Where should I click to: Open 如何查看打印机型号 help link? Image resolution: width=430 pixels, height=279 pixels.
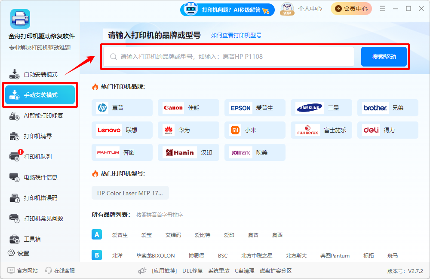pyautogui.click(x=236, y=35)
